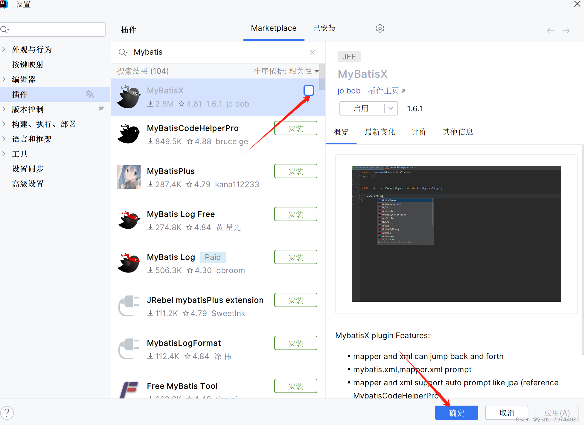
Task: Navigate back with the left arrow
Action: [550, 31]
